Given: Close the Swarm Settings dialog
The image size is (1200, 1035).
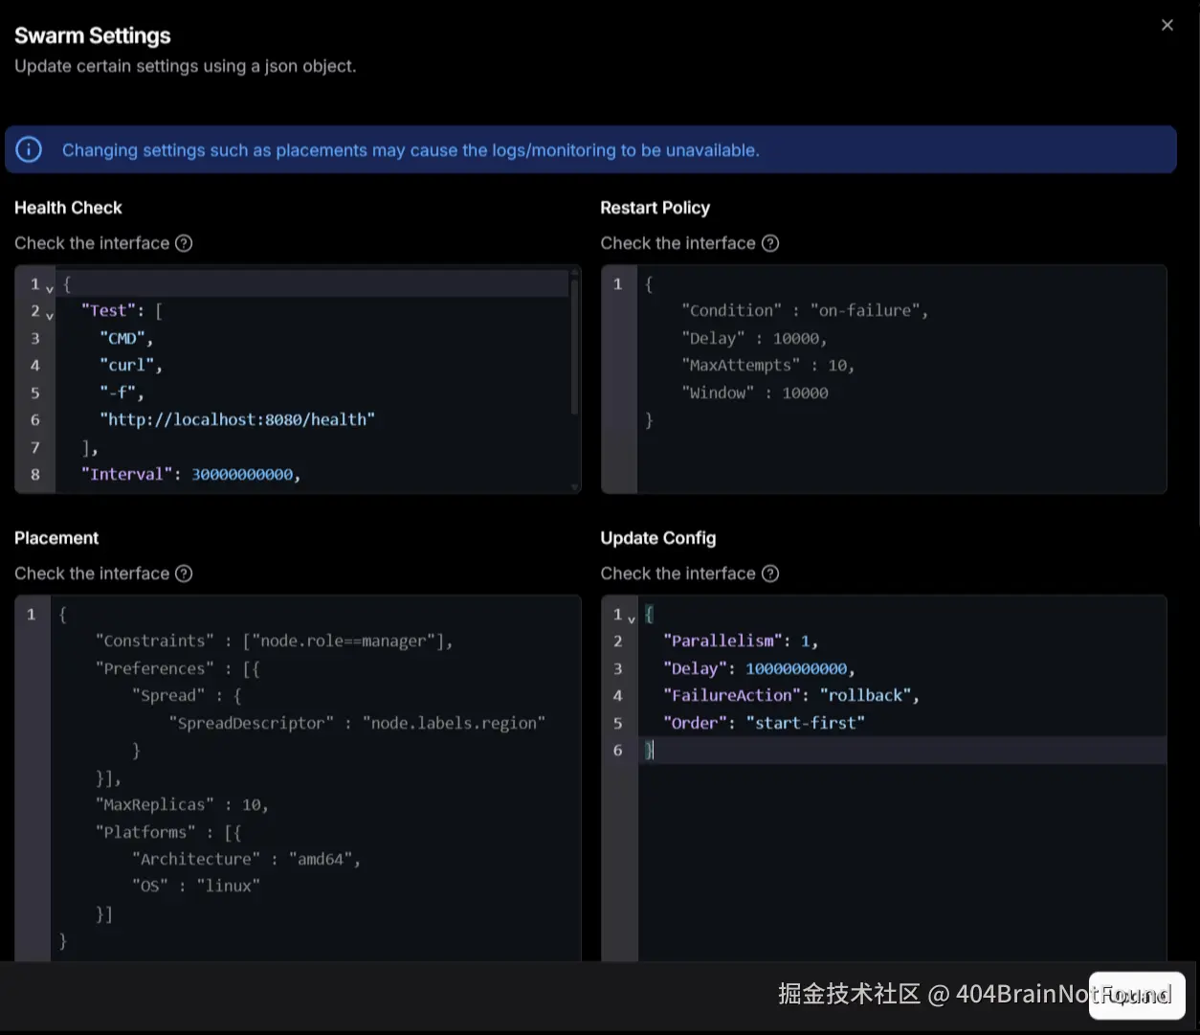Looking at the screenshot, I should pyautogui.click(x=1167, y=25).
